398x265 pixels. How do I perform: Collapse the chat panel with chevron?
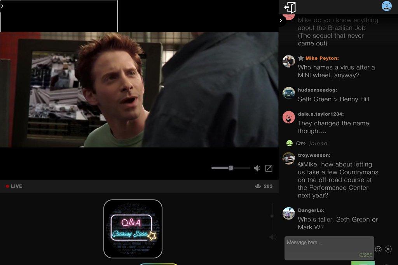(x=281, y=21)
